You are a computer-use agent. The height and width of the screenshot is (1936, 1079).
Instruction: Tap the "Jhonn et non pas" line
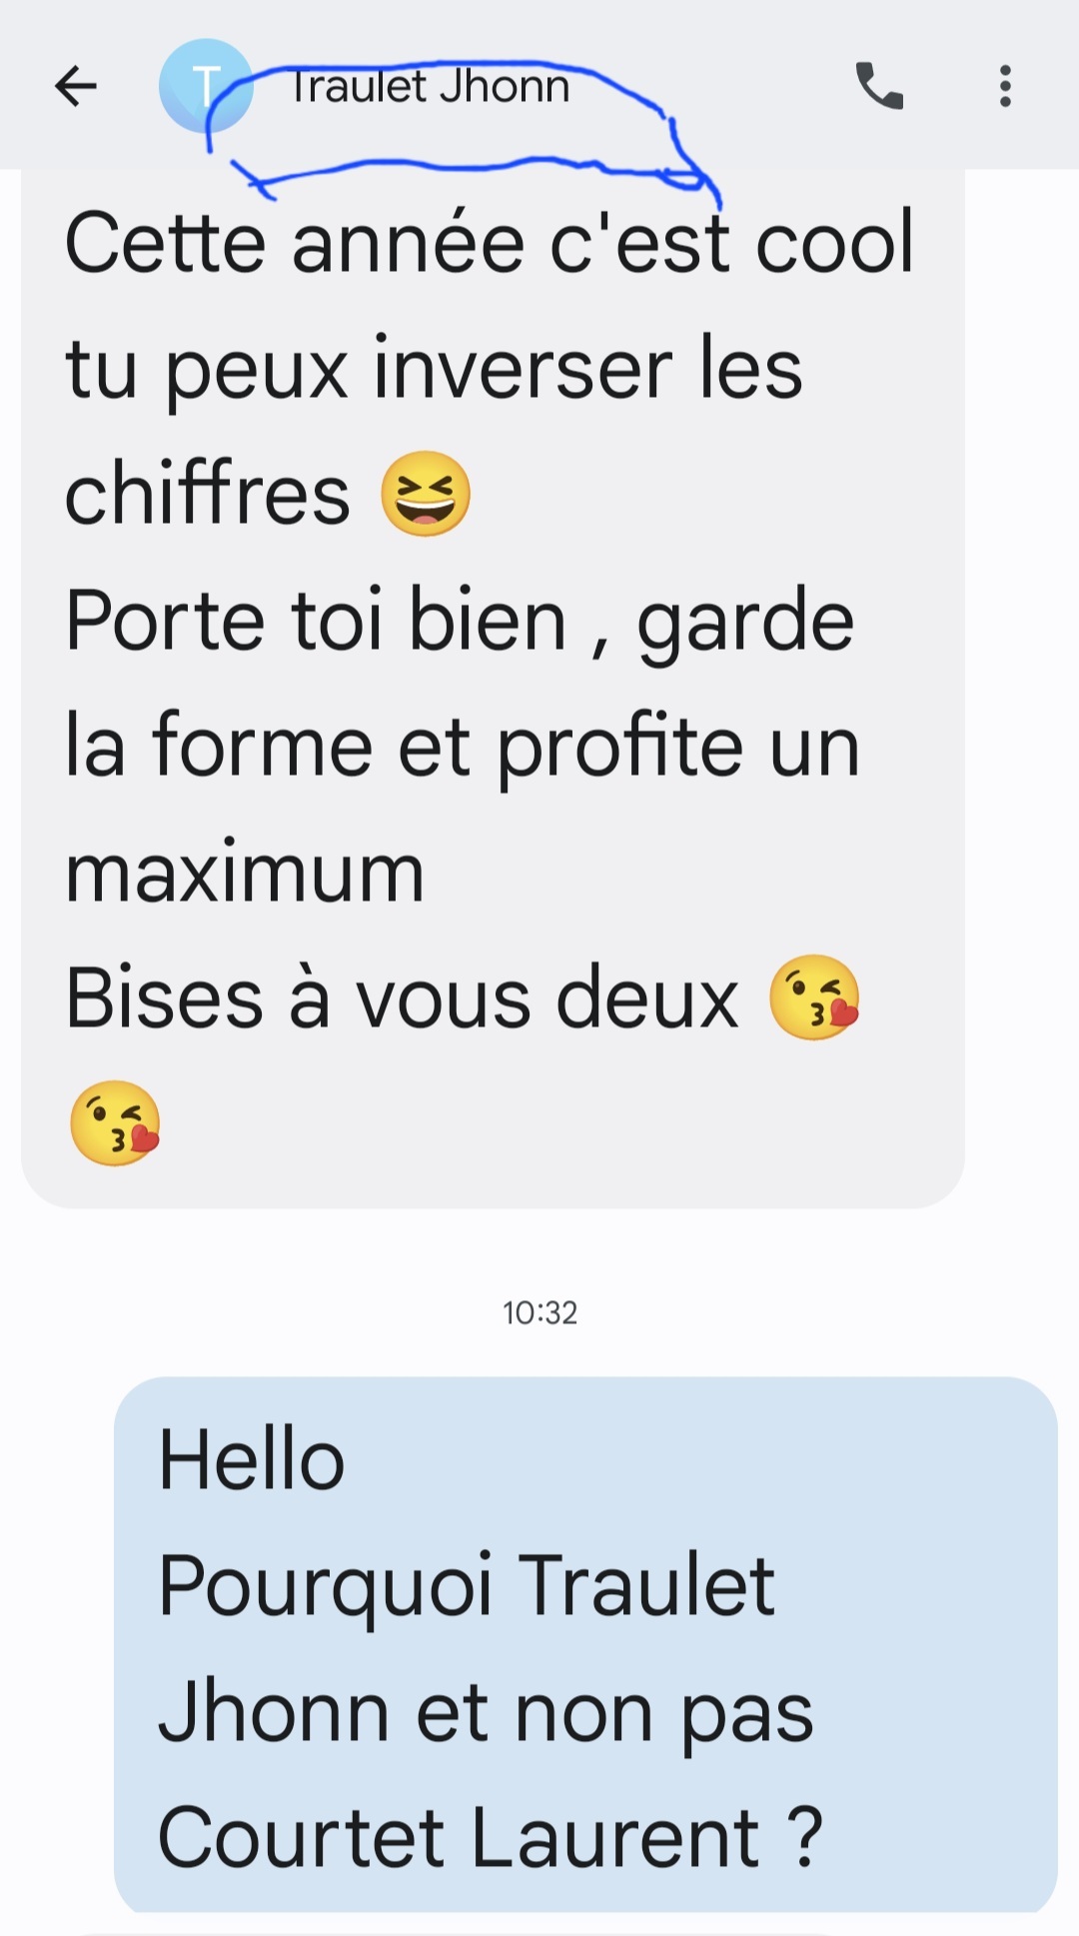[x=486, y=1712]
